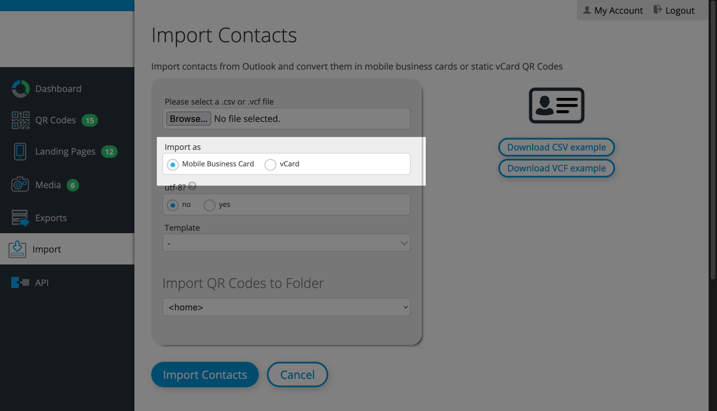Screen dimensions: 717x411
Task: Open the My Account menu
Action: coord(613,10)
